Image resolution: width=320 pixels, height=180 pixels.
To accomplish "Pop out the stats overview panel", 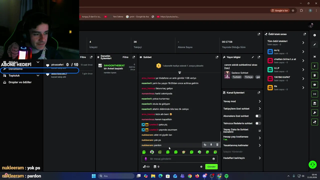I will pyautogui.click(x=259, y=34).
